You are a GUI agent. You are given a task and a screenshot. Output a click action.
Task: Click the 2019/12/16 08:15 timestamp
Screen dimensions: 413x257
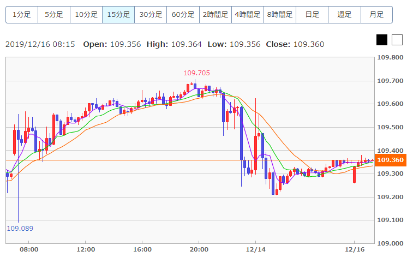click(40, 44)
